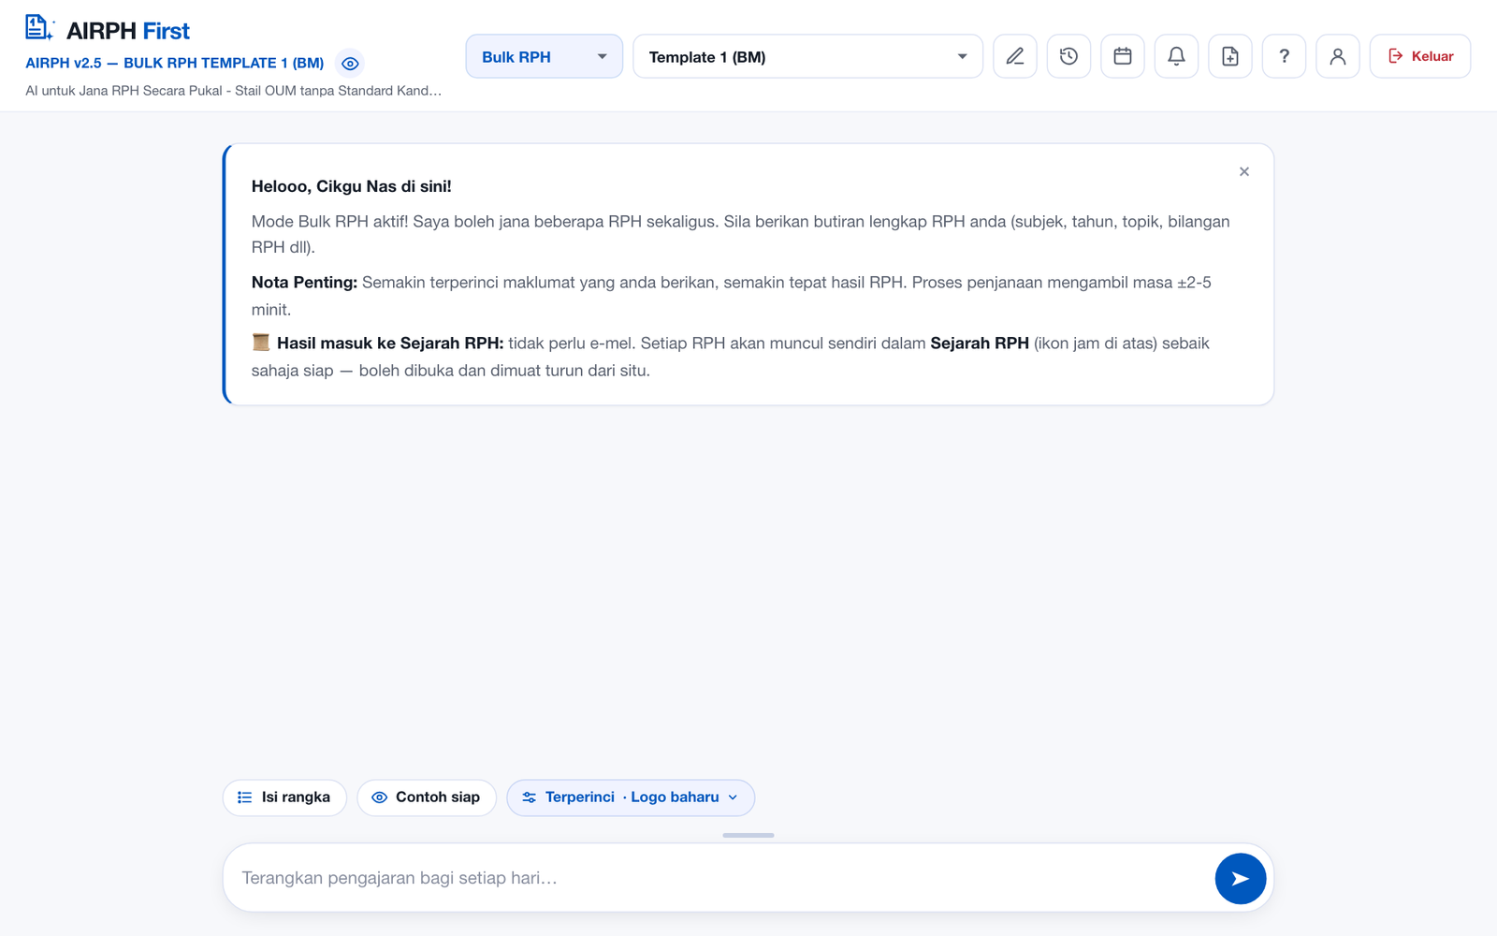The width and height of the screenshot is (1497, 936).
Task: Toggle the eye icon beside Bulk RPH Template title
Action: (350, 64)
